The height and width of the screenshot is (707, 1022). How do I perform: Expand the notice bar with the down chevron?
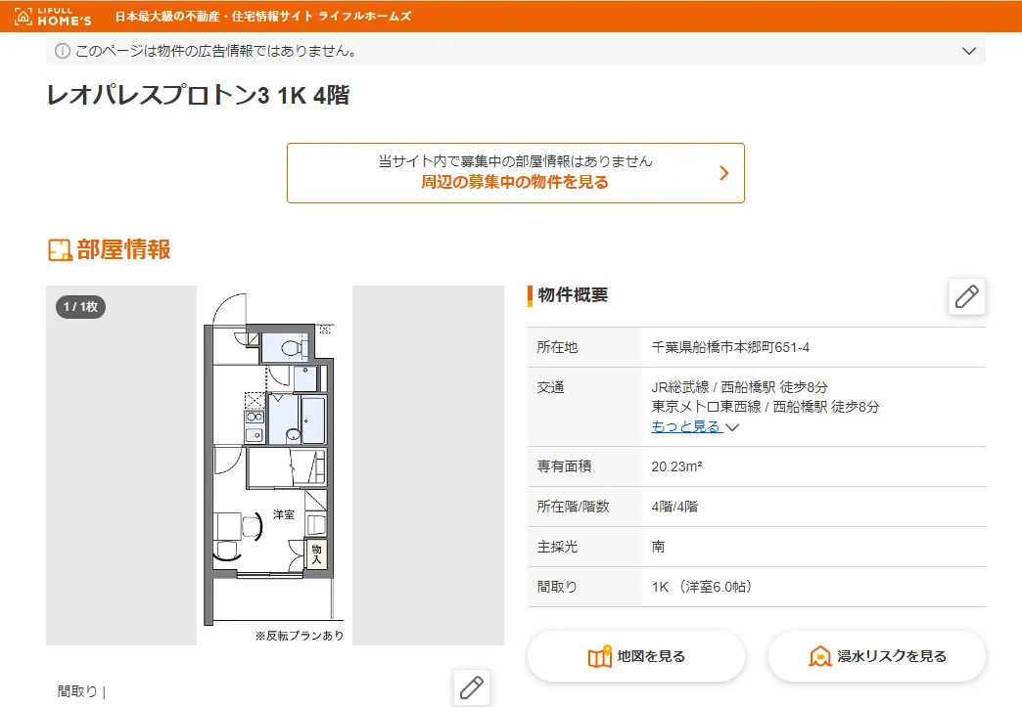pos(969,51)
